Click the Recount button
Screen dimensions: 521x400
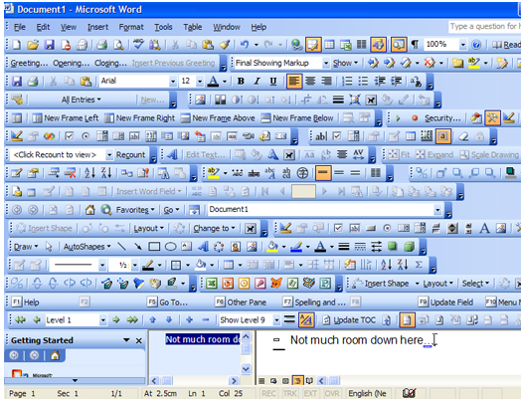[130, 155]
